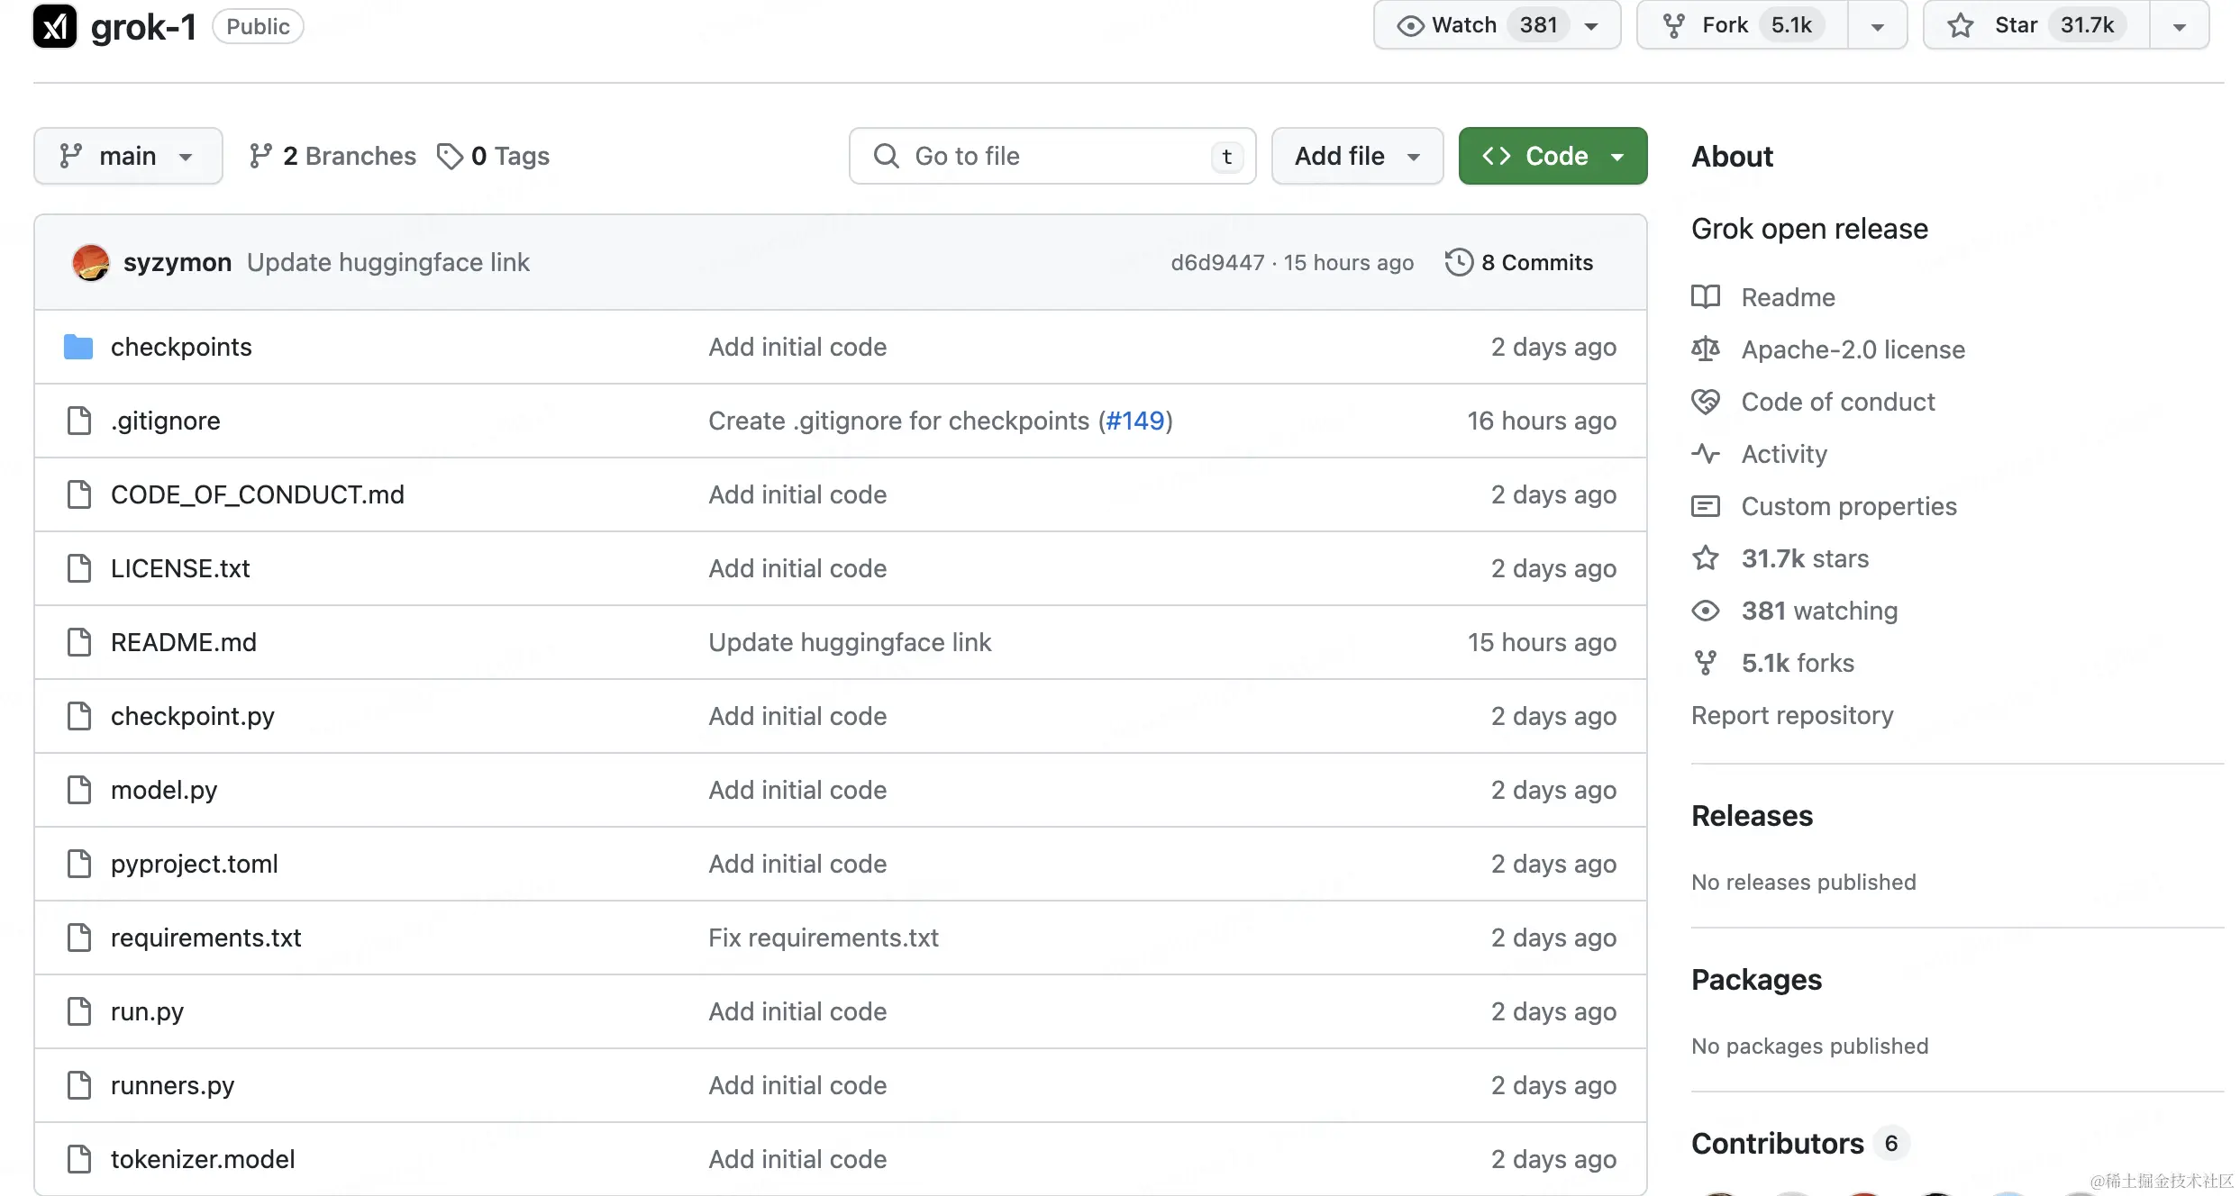Click the Readme book icon
This screenshot has height=1196, width=2240.
coord(1705,297)
